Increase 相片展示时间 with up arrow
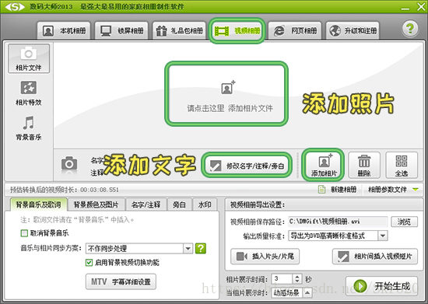The image size is (428, 304). (297, 277)
